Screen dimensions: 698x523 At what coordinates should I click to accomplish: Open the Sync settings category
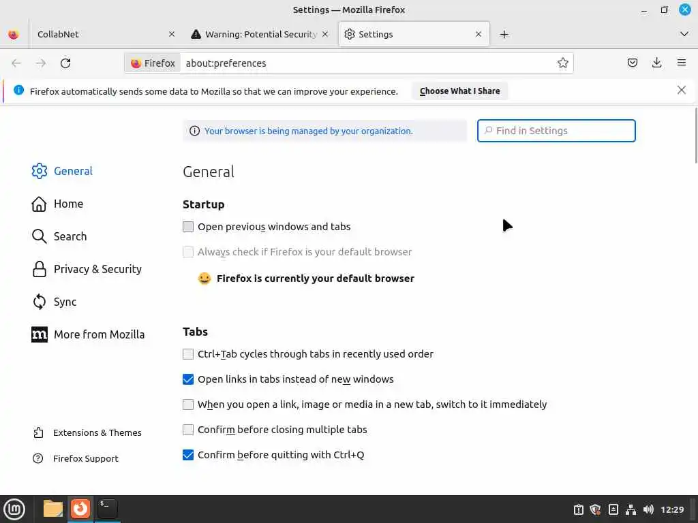coord(55,302)
